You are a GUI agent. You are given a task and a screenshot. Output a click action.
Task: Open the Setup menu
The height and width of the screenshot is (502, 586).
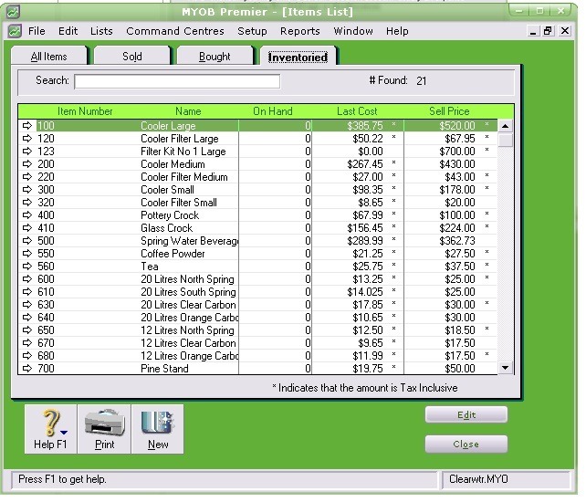point(252,31)
